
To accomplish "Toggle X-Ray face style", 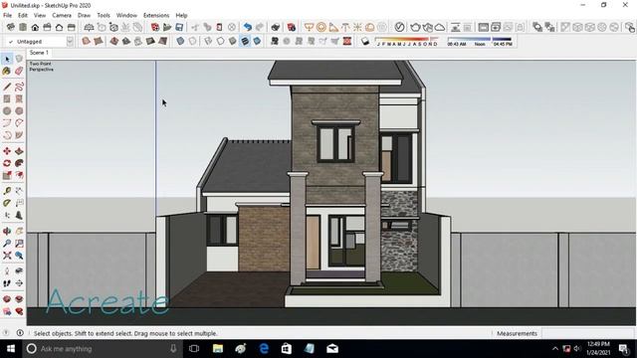I will [180, 41].
